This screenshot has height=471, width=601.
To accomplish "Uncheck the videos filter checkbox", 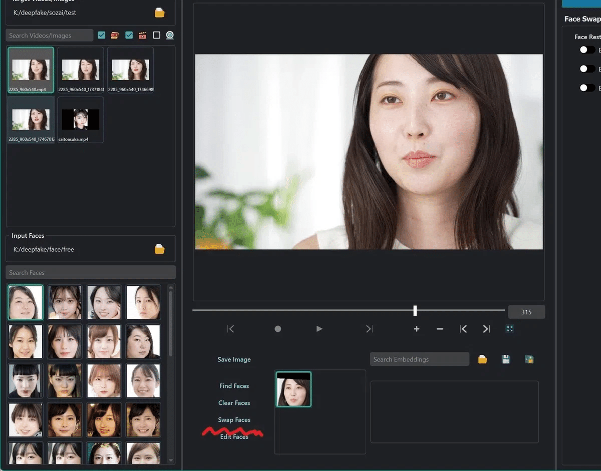I will click(129, 35).
